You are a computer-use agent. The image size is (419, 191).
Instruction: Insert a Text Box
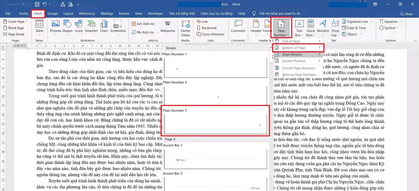pyautogui.click(x=299, y=28)
